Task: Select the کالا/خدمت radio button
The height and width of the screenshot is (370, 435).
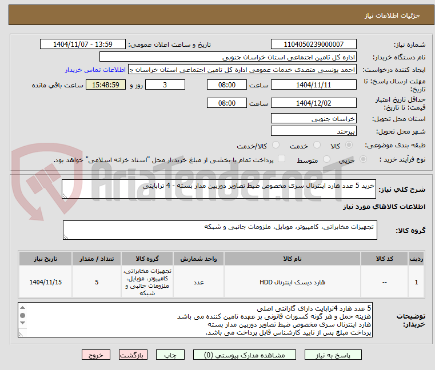Action: pos(276,145)
